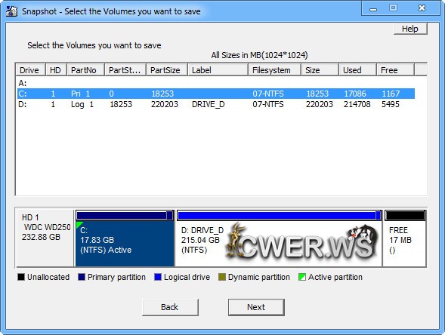Open the Help button
The image size is (445, 335).
[x=410, y=29]
